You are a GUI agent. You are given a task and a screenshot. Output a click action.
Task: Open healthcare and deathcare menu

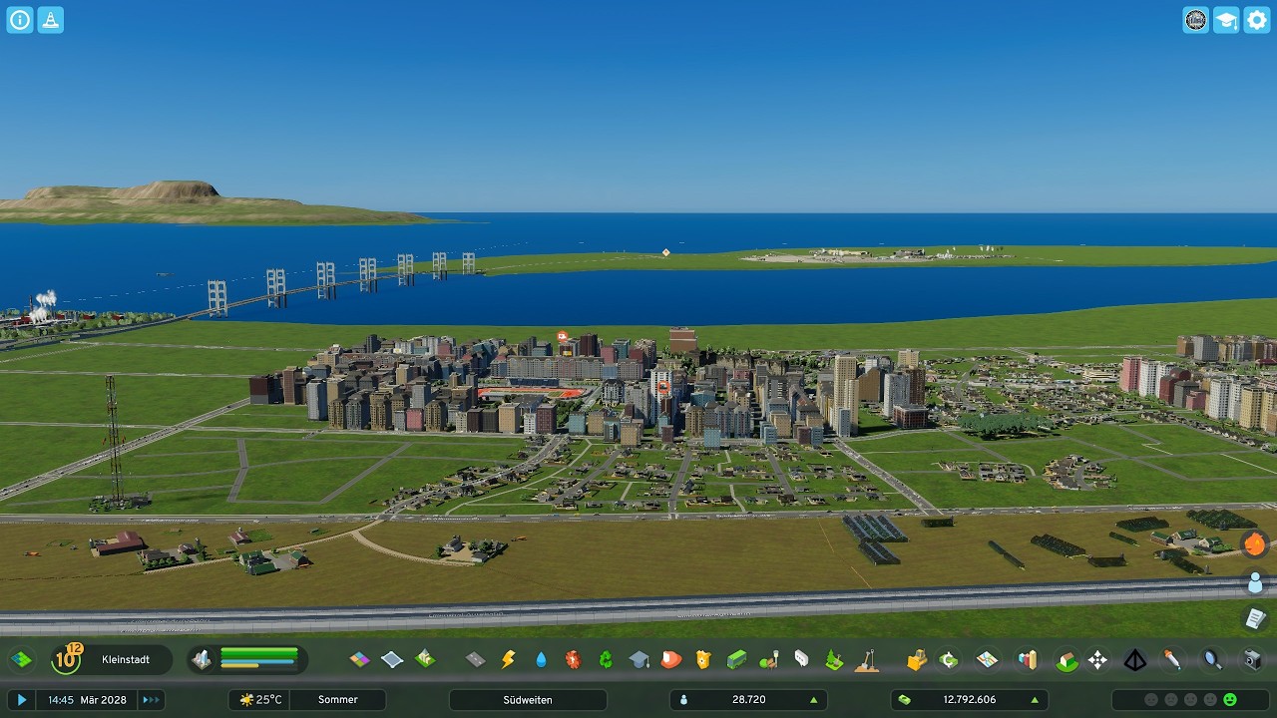pyautogui.click(x=573, y=659)
